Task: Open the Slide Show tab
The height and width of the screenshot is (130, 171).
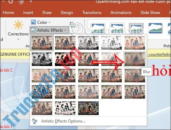Action: click(150, 13)
